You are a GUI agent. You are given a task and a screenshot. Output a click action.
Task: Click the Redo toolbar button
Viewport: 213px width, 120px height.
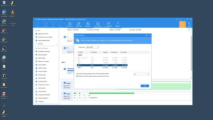tap(60, 24)
